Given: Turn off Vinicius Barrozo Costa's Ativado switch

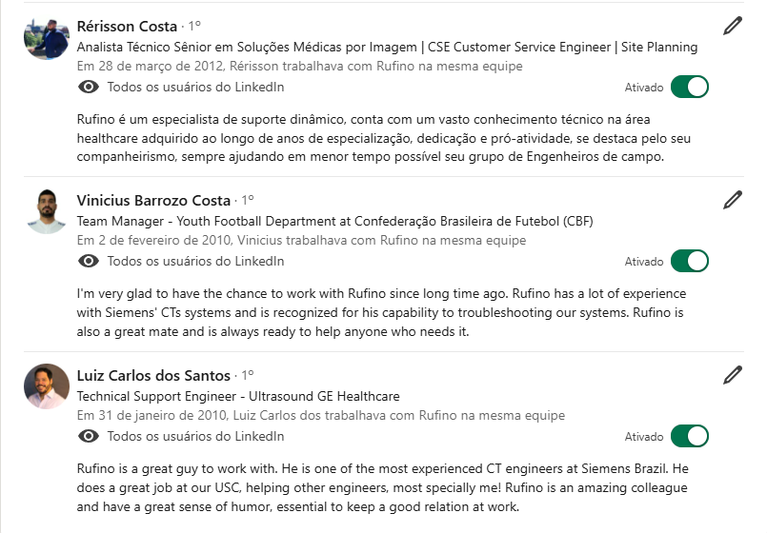Looking at the screenshot, I should click(690, 262).
